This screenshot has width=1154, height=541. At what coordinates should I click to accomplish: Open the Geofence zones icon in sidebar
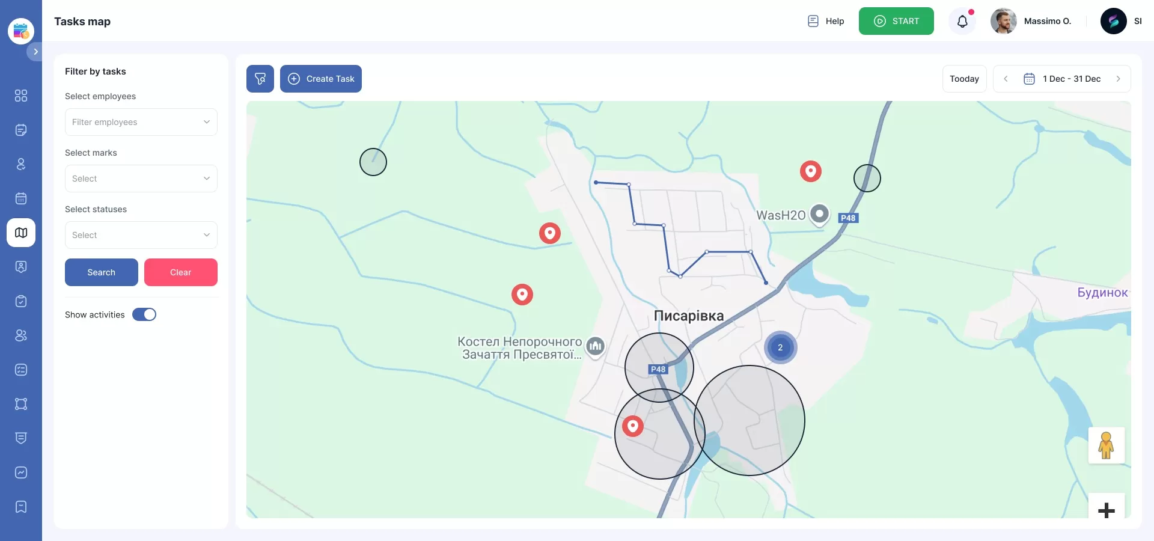tap(21, 404)
